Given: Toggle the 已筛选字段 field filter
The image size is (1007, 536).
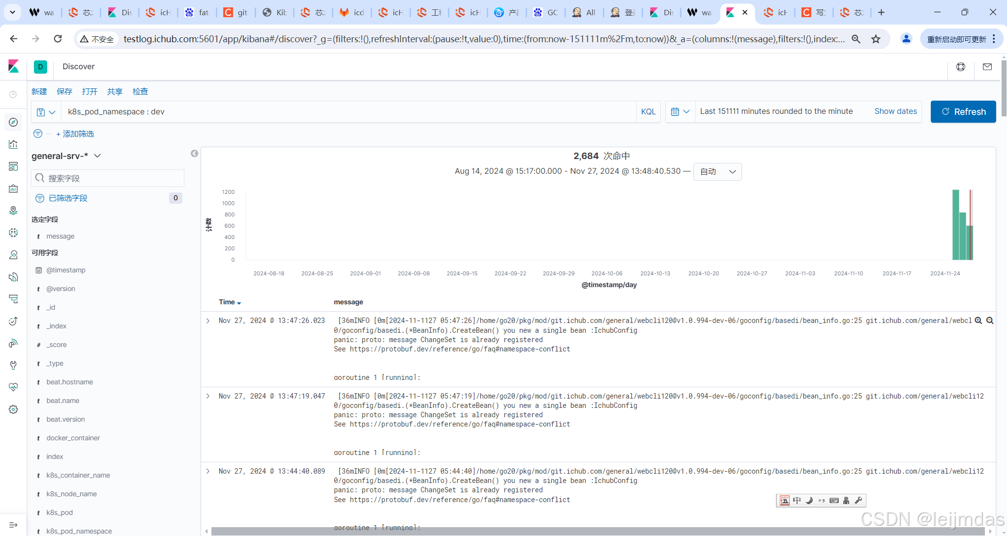Looking at the screenshot, I should [61, 198].
